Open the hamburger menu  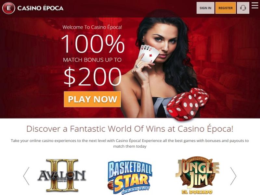point(255,5)
